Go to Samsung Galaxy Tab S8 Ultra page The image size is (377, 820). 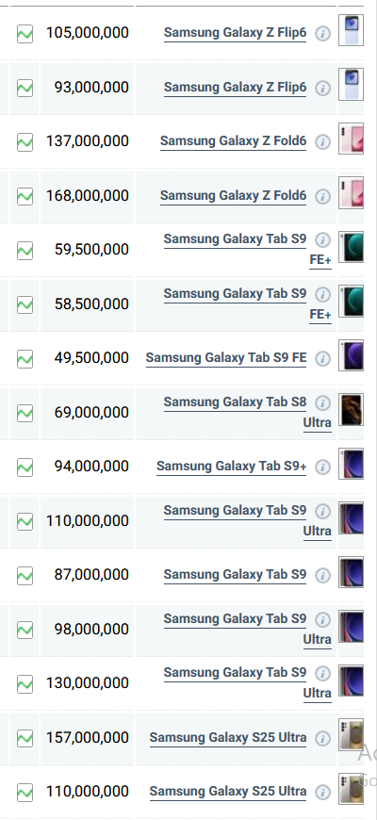coord(247,412)
